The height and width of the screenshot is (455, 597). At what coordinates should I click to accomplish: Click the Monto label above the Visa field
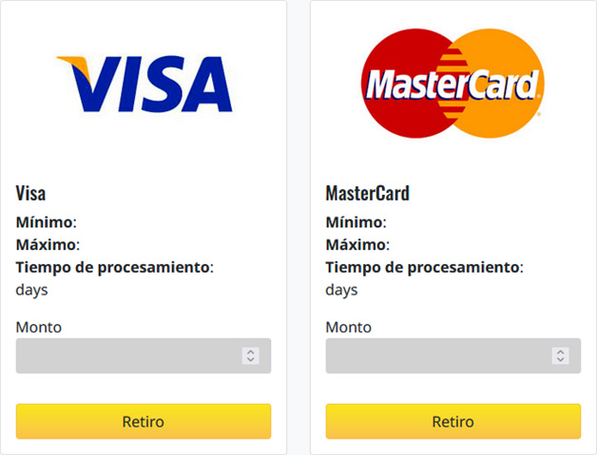39,327
